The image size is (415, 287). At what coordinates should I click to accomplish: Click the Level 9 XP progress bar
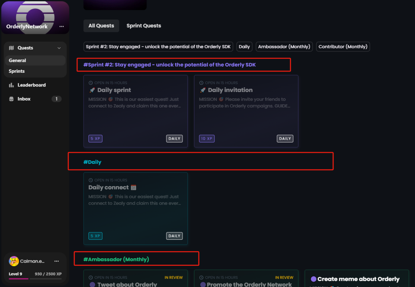(x=35, y=279)
